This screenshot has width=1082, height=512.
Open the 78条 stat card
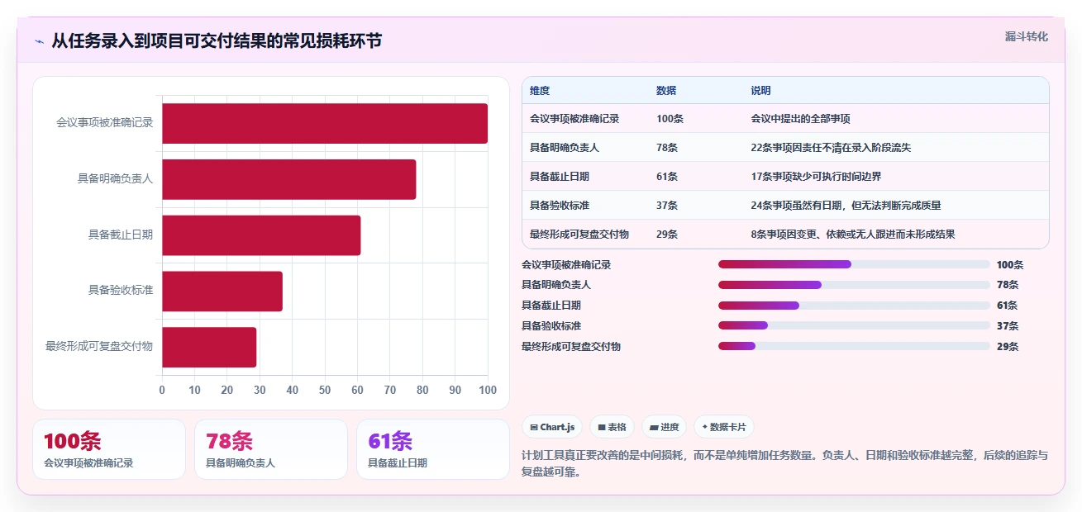[x=271, y=449]
